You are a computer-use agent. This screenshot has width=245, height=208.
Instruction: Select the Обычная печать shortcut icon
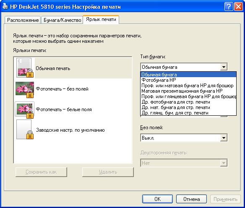pos(24,68)
